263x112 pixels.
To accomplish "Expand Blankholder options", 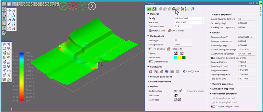I will pos(148,82).
